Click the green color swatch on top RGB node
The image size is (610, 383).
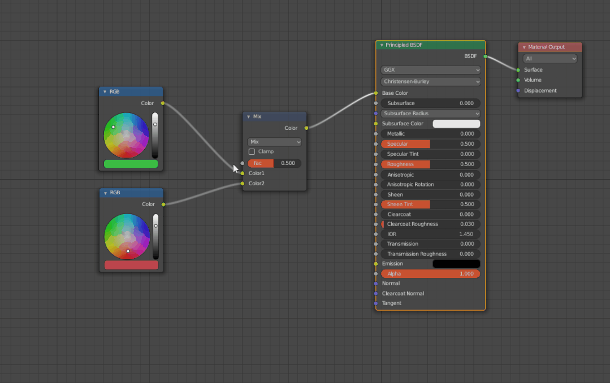point(131,164)
